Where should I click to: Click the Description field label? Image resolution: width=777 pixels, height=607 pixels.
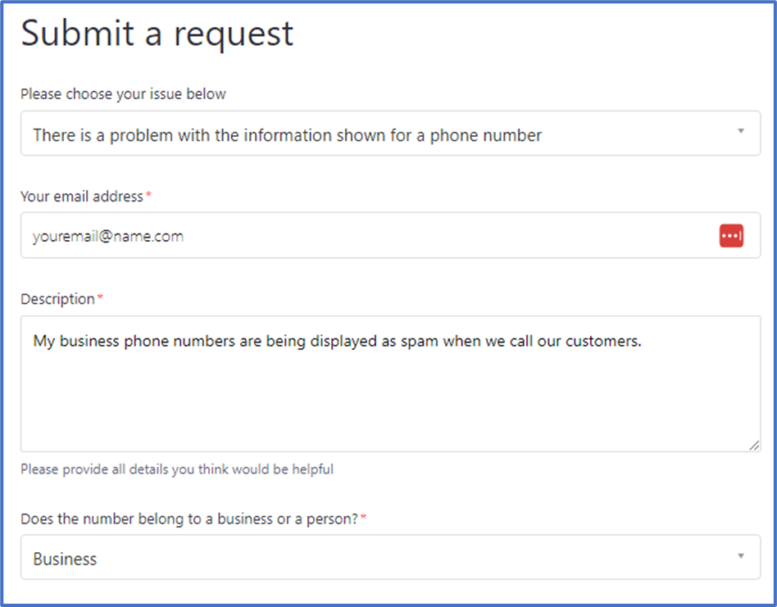pyautogui.click(x=57, y=299)
